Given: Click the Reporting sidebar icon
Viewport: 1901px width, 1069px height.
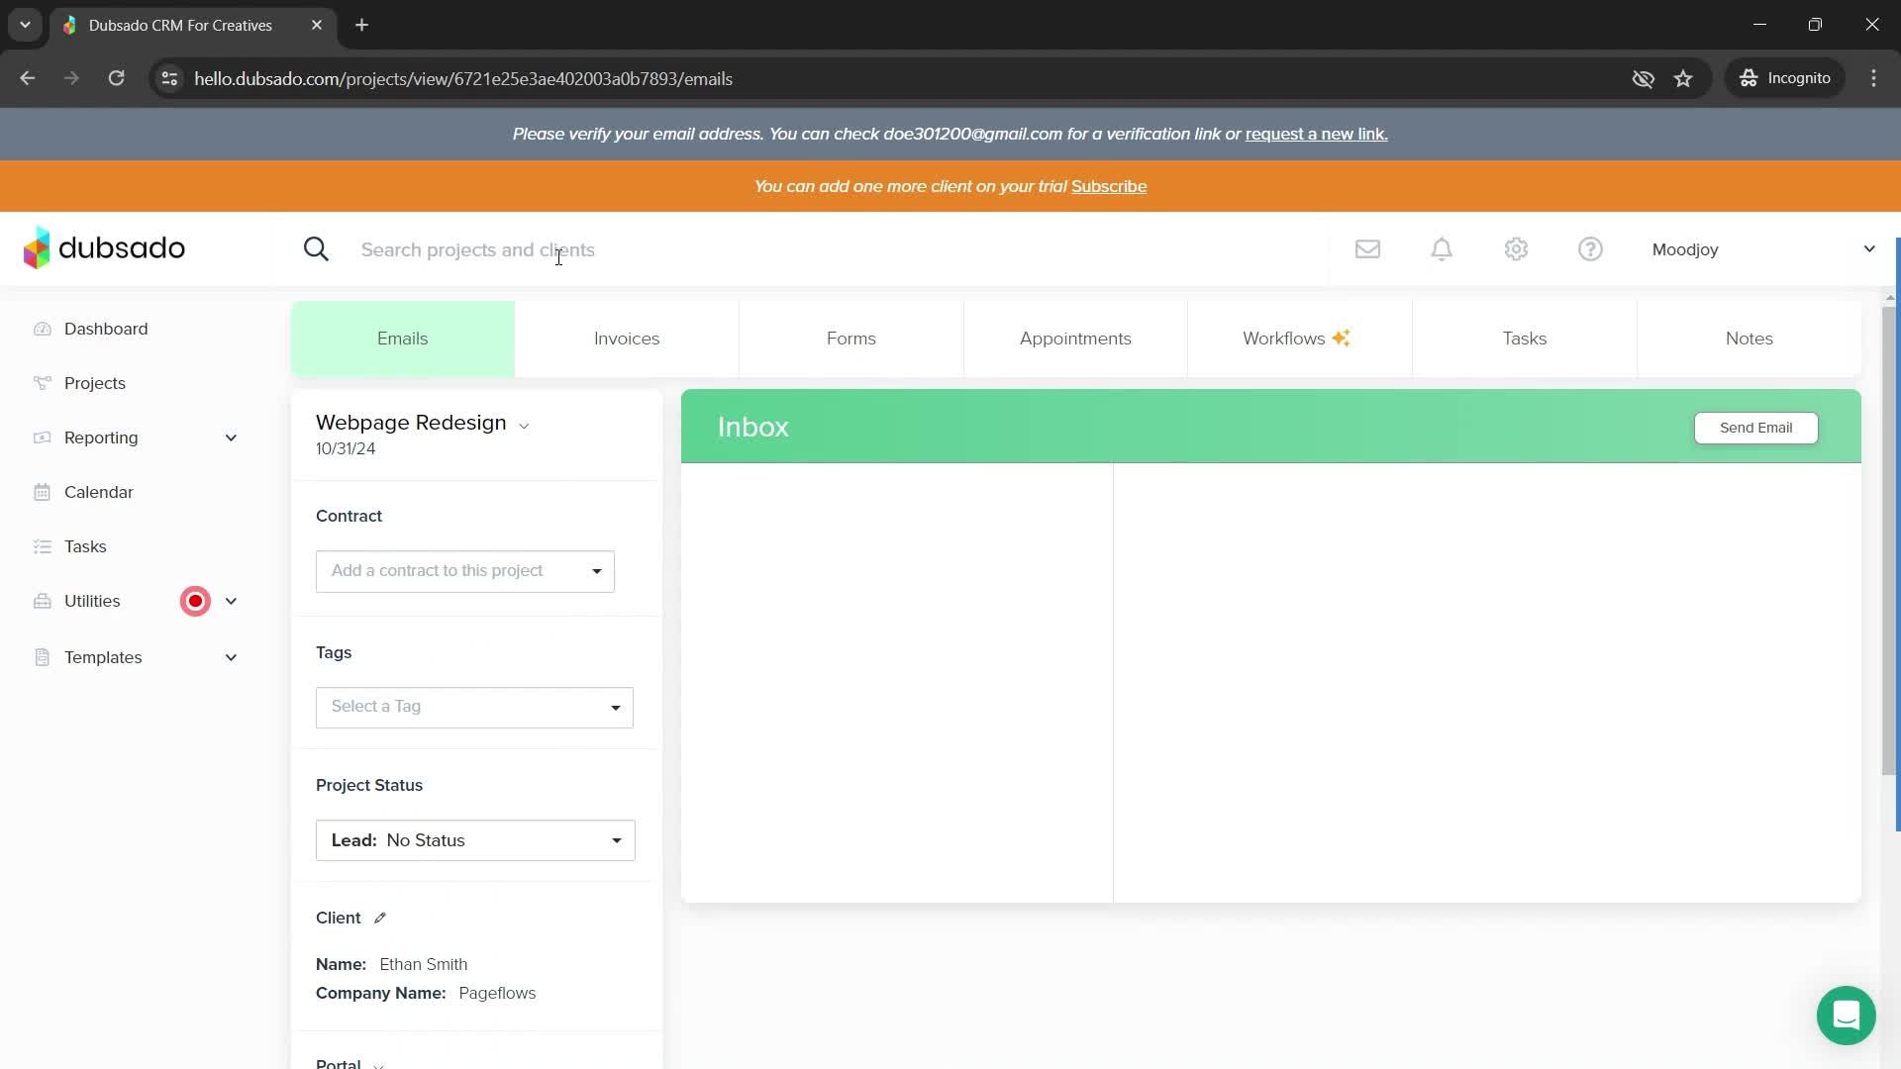Looking at the screenshot, I should [x=42, y=437].
